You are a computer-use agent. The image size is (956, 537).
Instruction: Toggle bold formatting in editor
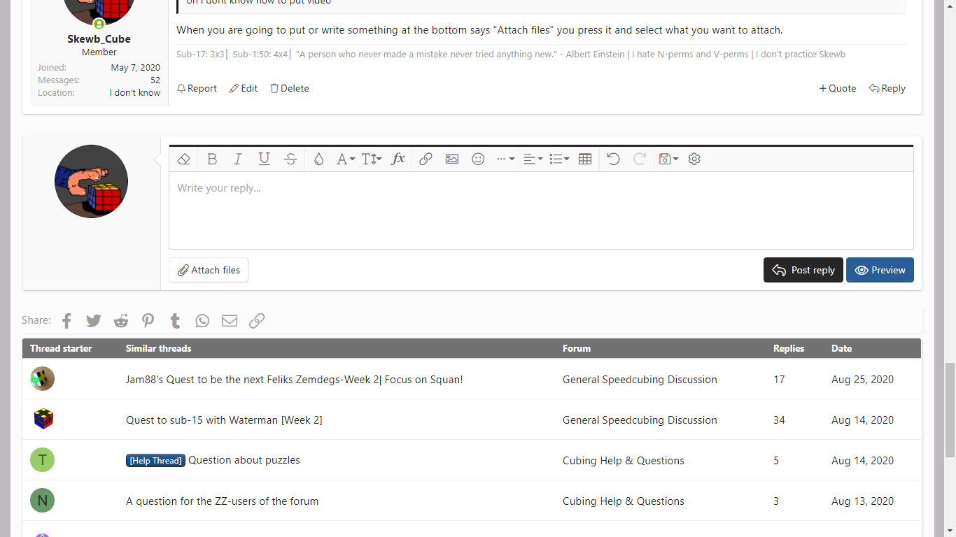(212, 159)
